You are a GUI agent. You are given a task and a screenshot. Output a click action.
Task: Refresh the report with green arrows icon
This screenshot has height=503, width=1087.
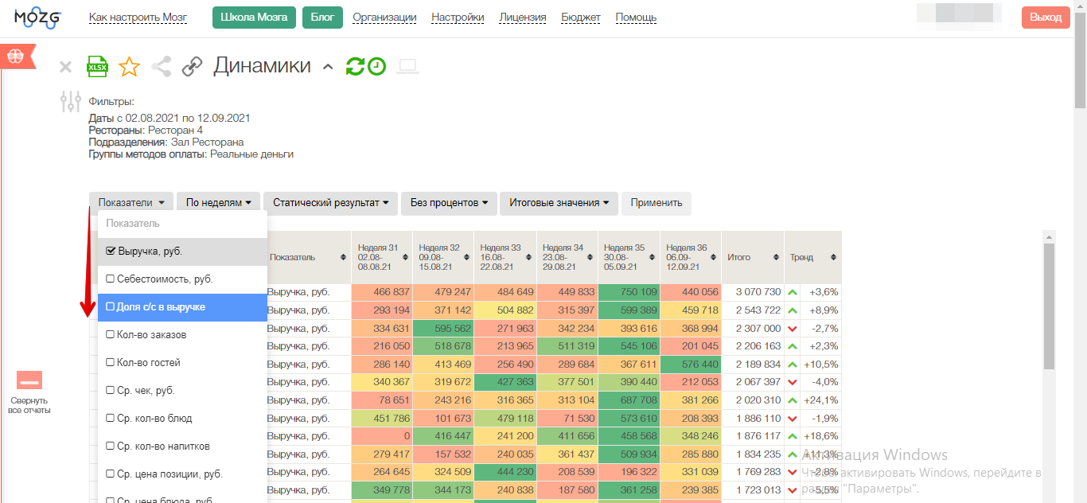coord(355,67)
